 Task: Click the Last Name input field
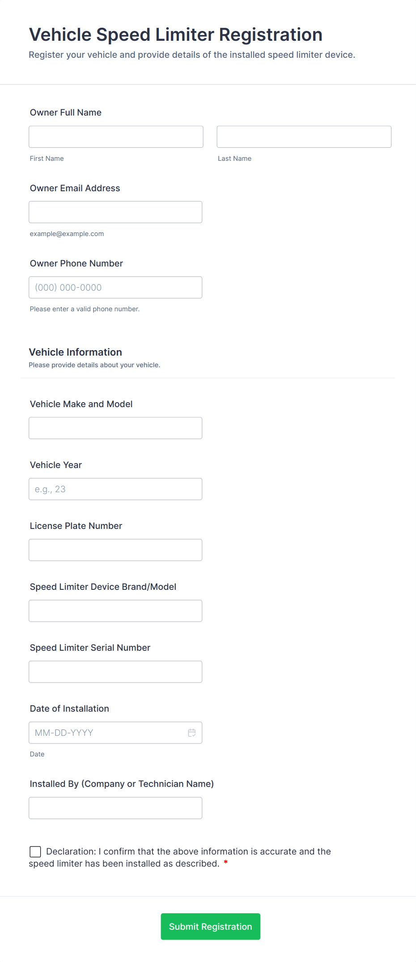(304, 137)
